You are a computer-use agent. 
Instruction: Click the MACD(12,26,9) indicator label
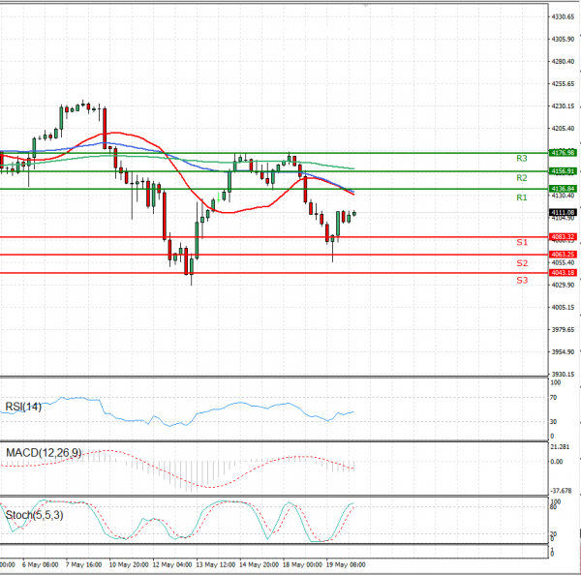44,453
